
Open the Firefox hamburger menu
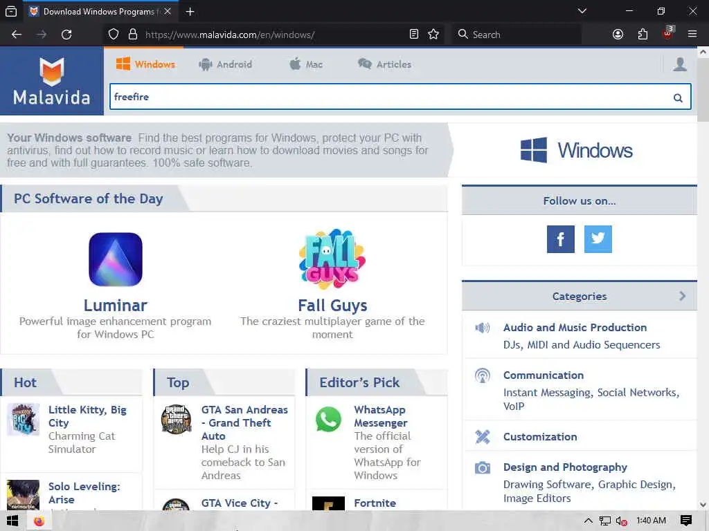tap(692, 35)
